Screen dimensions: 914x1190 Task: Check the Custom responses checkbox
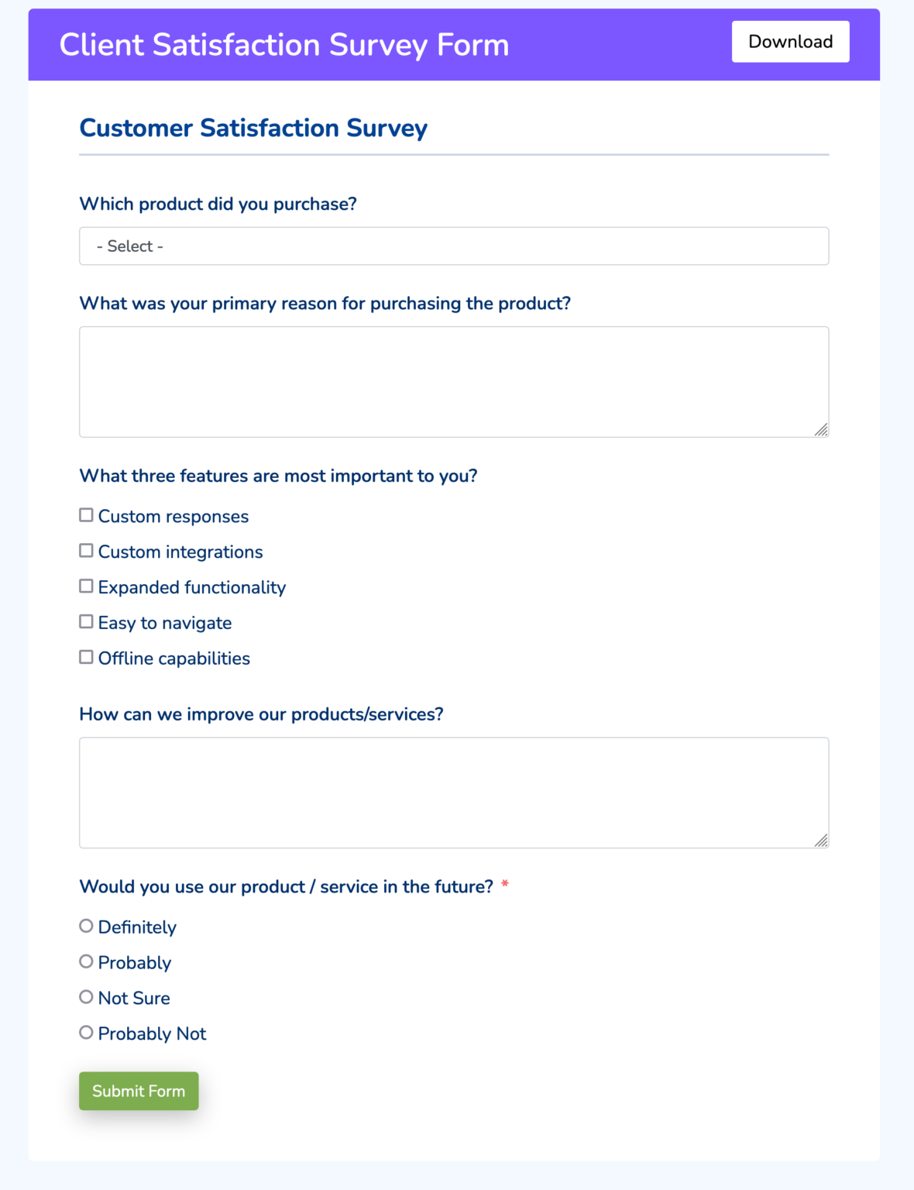pyautogui.click(x=85, y=514)
